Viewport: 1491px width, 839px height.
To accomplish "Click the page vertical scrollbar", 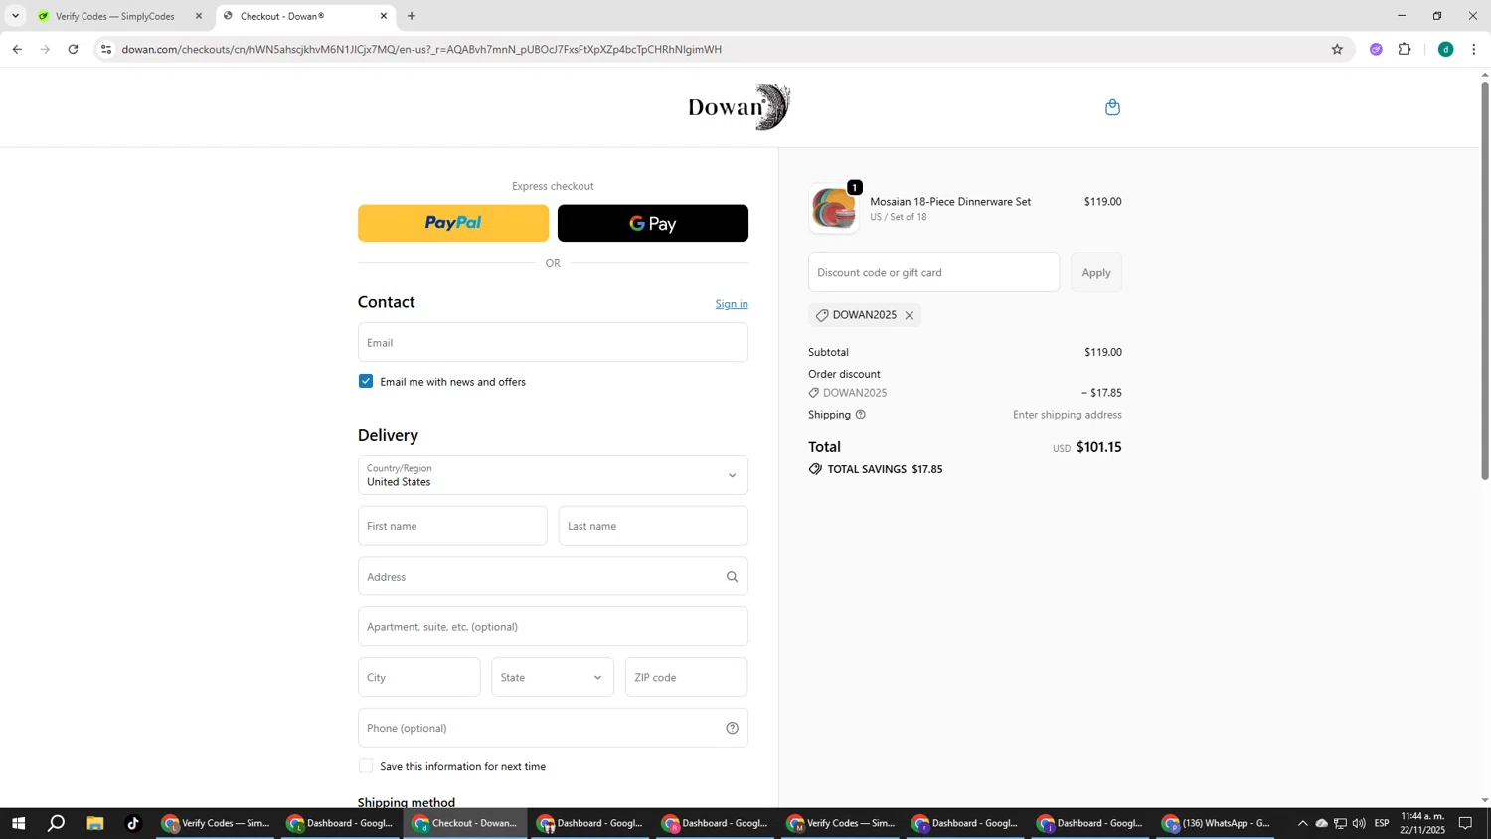I will coord(1485,280).
